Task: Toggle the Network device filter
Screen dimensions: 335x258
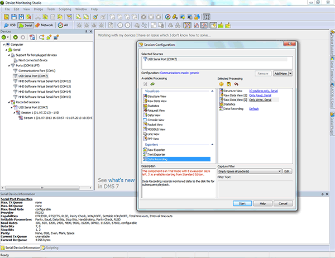Action: pos(44,25)
